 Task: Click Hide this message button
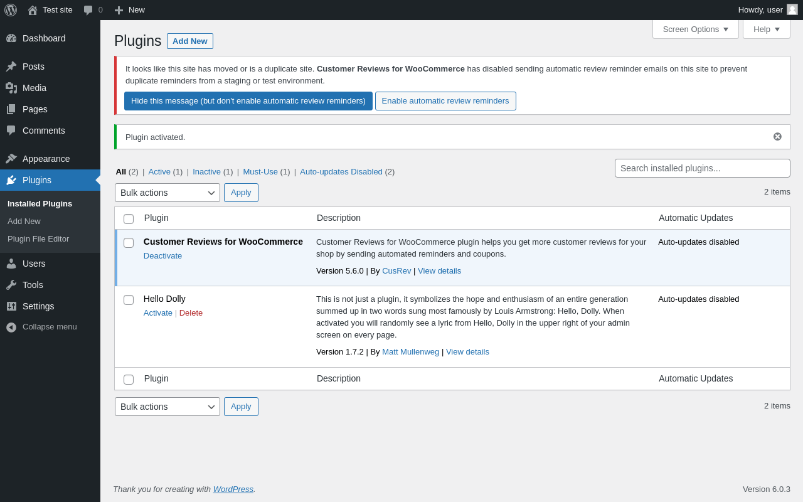248,101
